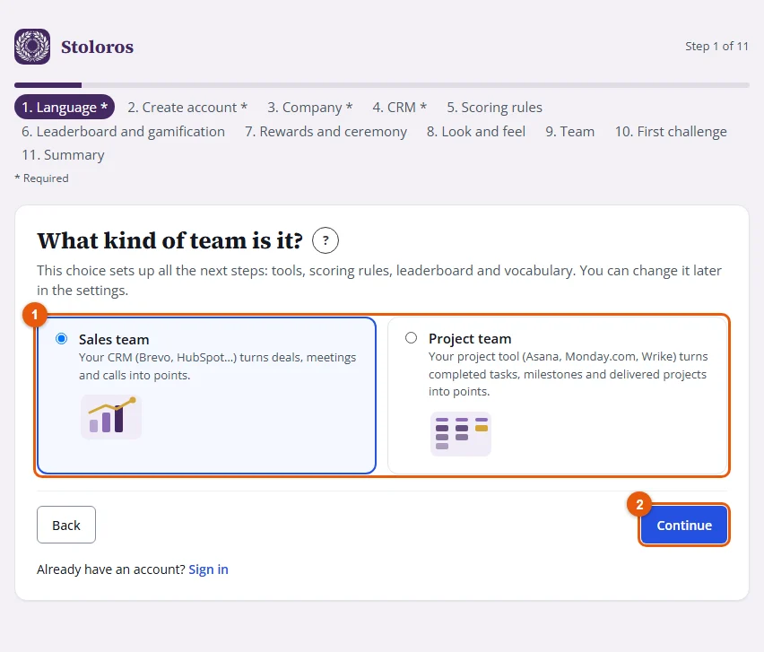Click the sales bar chart illustration
764x652 pixels.
(x=111, y=417)
